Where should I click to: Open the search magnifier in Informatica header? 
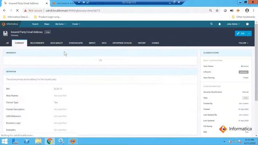[211, 24]
